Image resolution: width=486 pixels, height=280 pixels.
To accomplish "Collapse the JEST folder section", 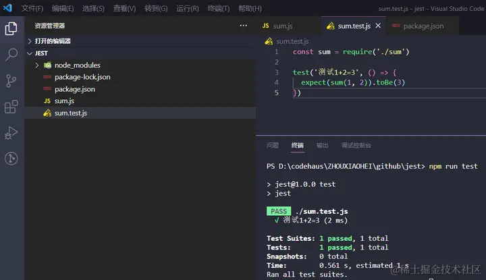I will (x=30, y=53).
